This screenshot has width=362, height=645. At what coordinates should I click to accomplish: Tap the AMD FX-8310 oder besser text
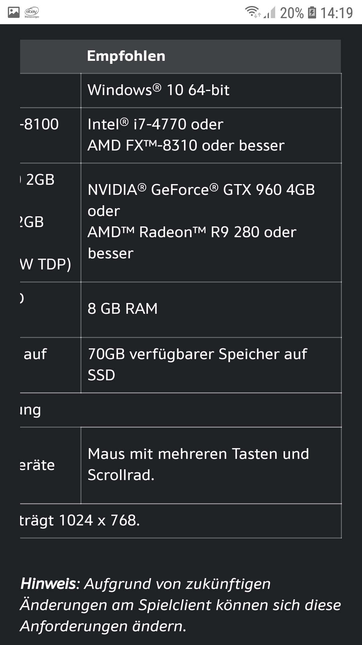[186, 145]
